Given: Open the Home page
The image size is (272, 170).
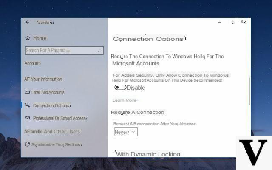Looking at the screenshot, I should tap(40, 38).
